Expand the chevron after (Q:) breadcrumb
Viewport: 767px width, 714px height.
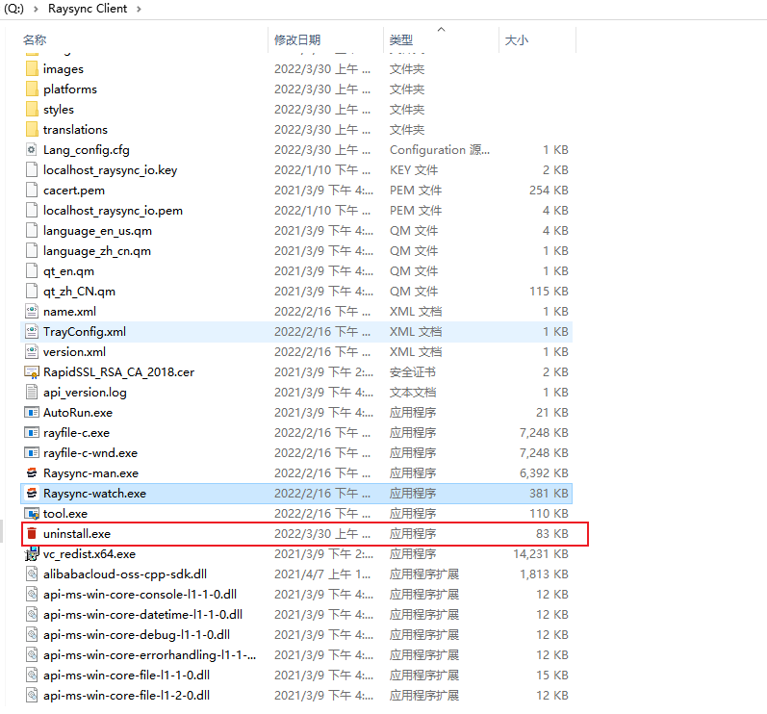pos(36,9)
